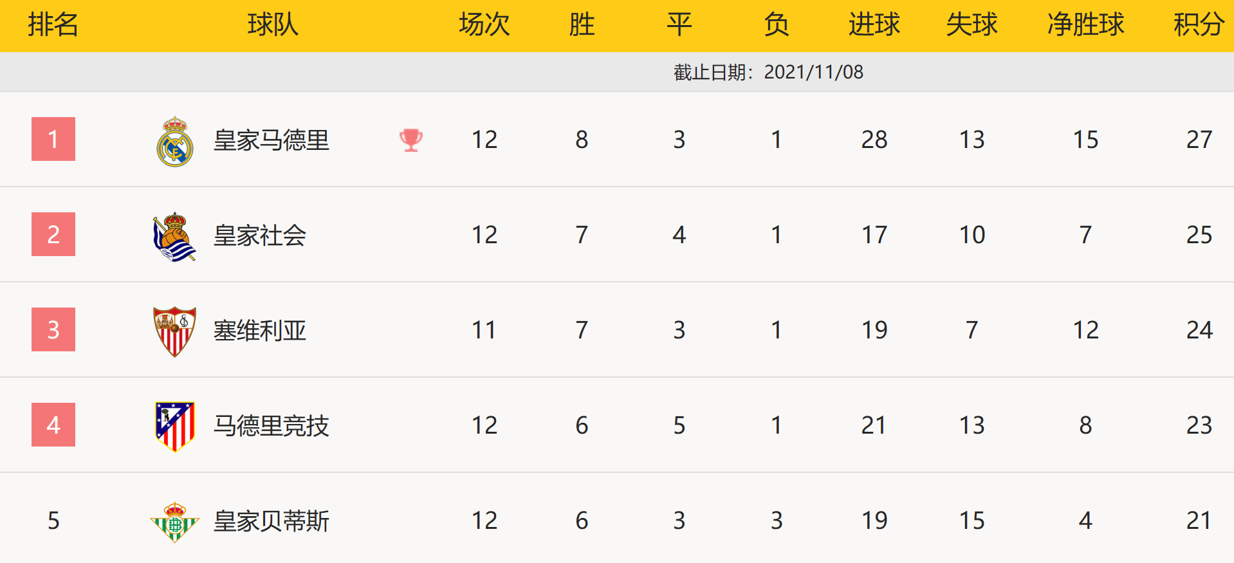Open the 皇家贝蒂斯 team name
1234x563 pixels.
[271, 521]
